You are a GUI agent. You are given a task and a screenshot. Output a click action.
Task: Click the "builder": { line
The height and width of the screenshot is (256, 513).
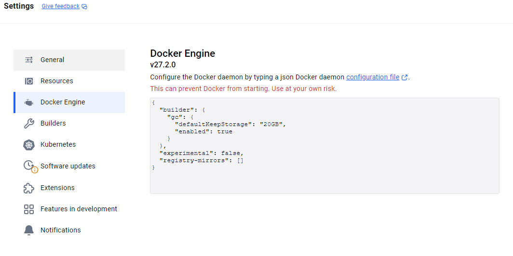tap(182, 110)
